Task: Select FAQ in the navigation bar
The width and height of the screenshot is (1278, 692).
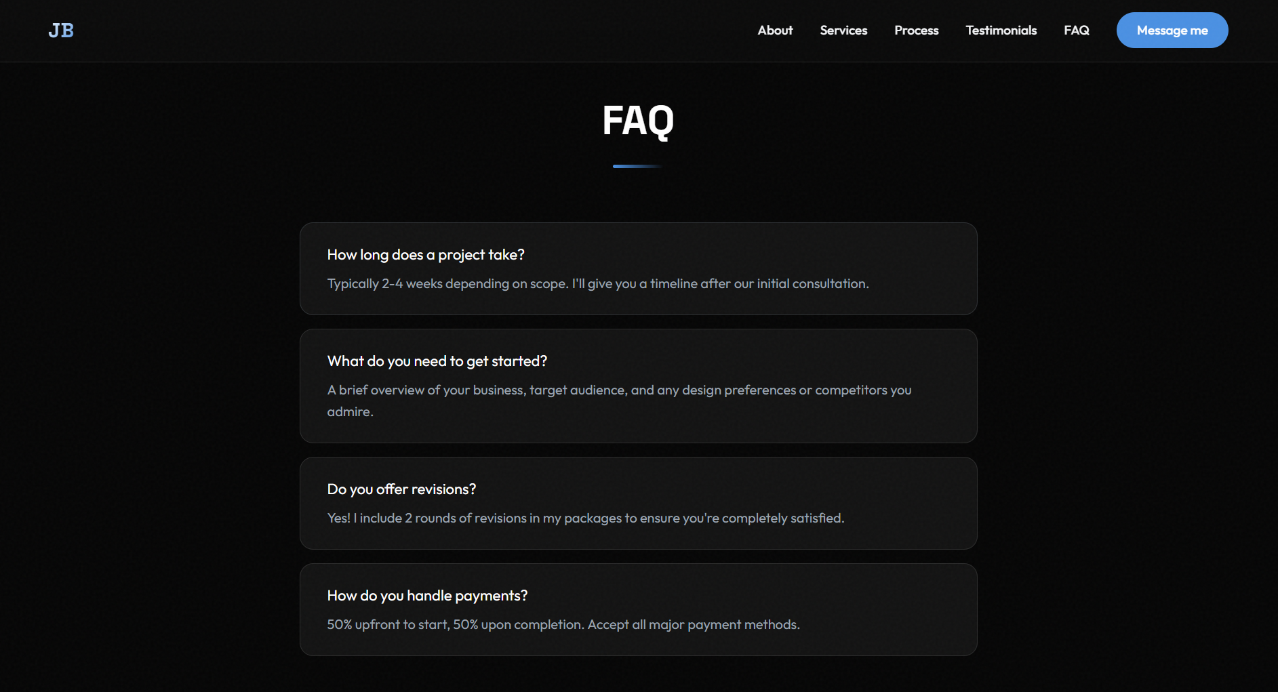Action: click(x=1077, y=30)
